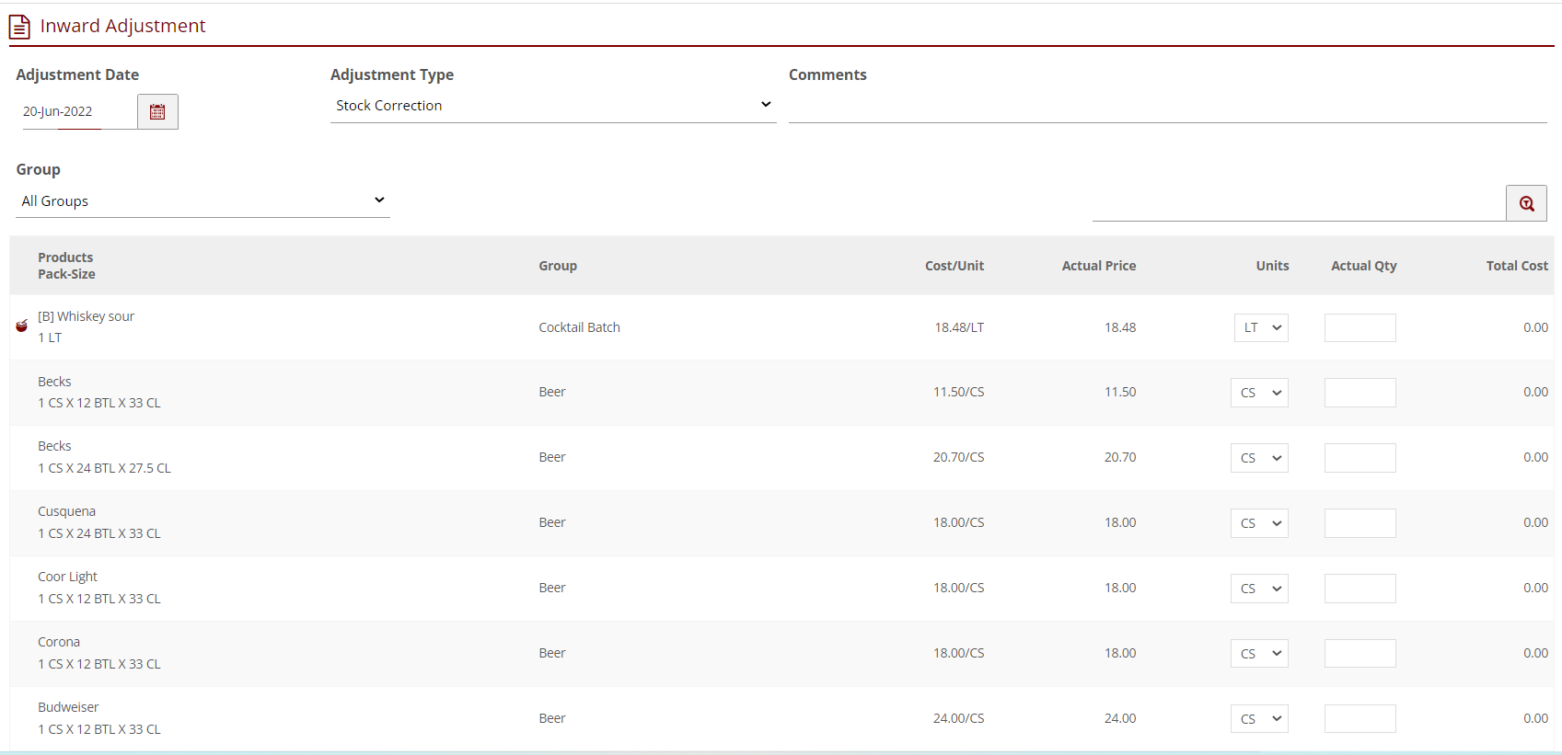This screenshot has width=1562, height=755.
Task: Click the actual price 24.00 value
Action: click(1120, 718)
